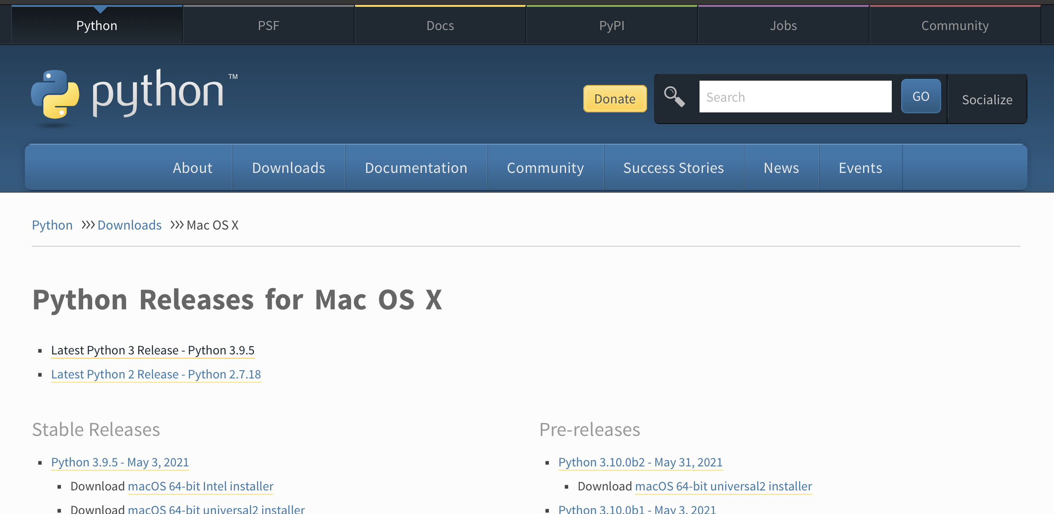Go to the PyPI top tab
Viewport: 1054px width, 514px height.
[x=612, y=25]
